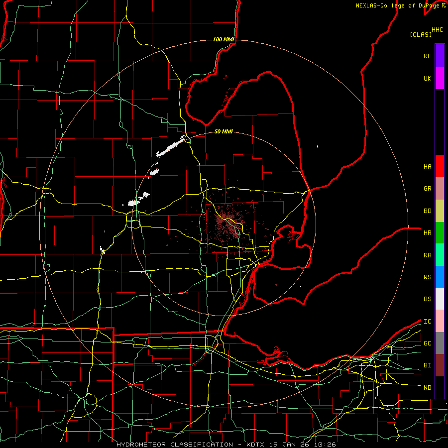Click the HR green legend swatch
Viewport: 448px width, 448px height.
tap(440, 233)
